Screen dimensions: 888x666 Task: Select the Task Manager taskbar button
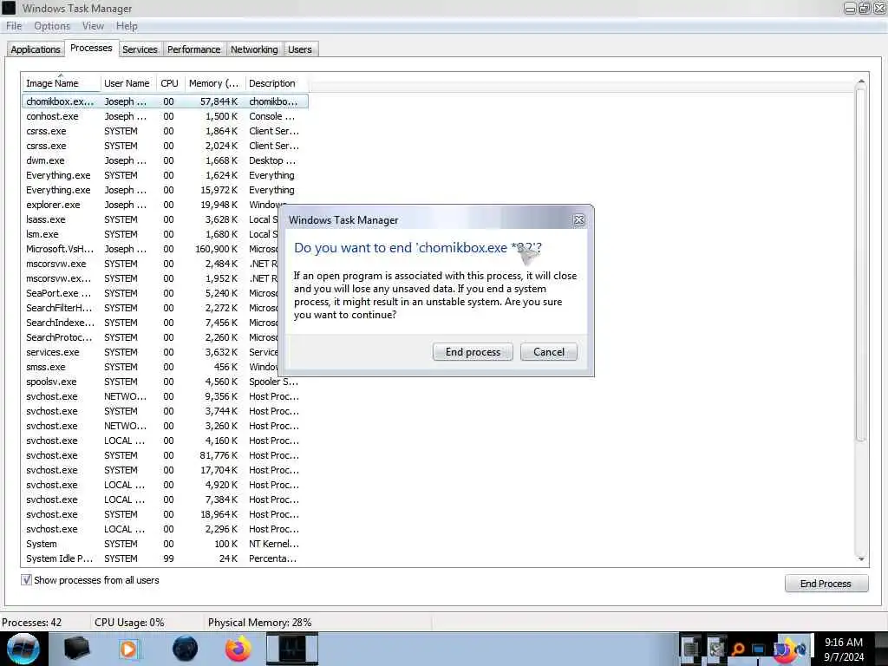(292, 649)
